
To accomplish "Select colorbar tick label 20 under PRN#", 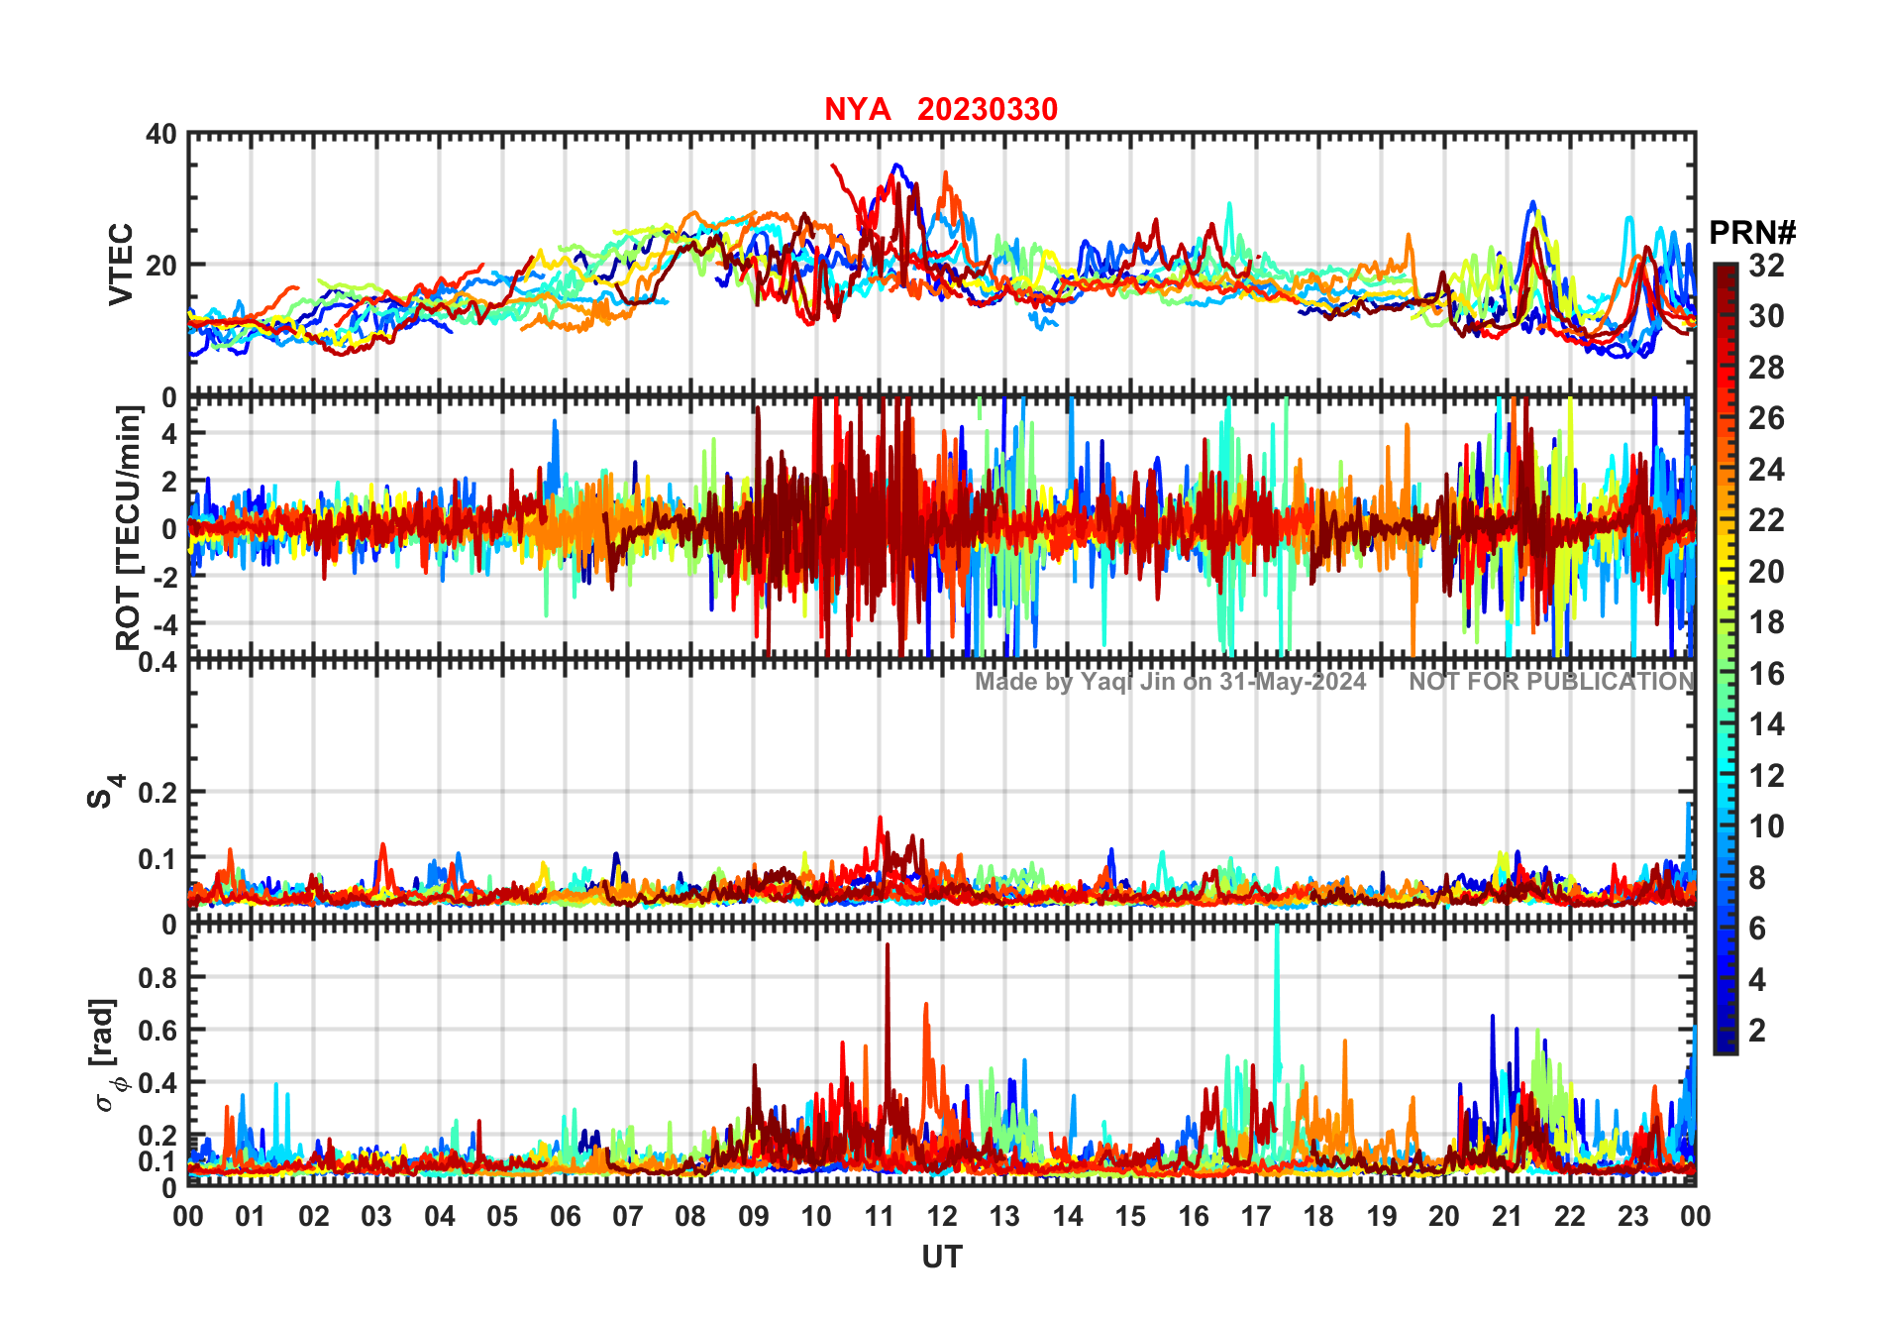I will coord(1766,572).
